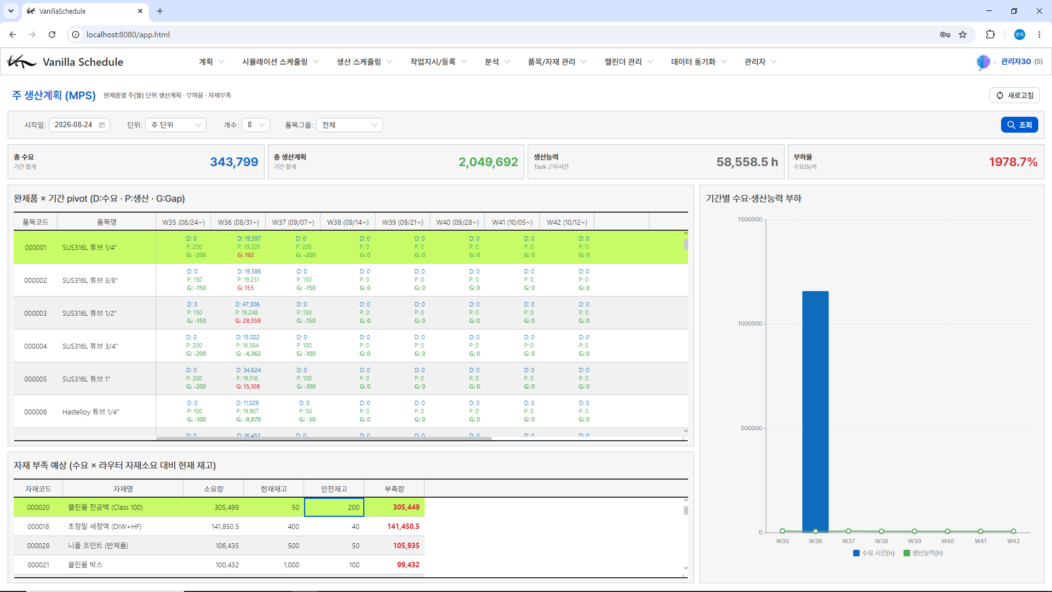Reload the page with browser refresh icon

[x=52, y=35]
